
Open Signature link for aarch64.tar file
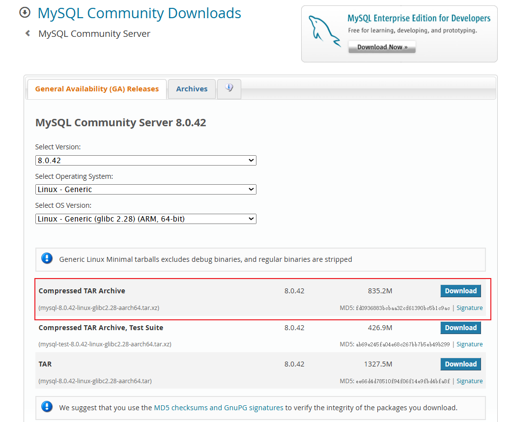point(469,381)
